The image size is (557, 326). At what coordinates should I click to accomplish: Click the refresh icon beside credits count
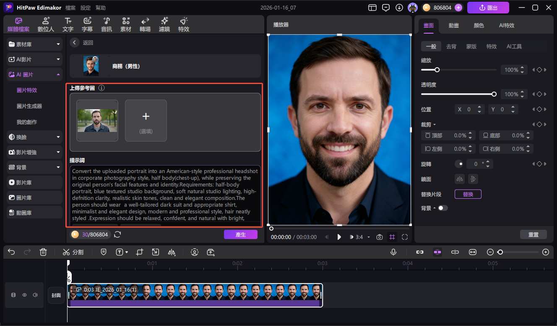(x=117, y=234)
